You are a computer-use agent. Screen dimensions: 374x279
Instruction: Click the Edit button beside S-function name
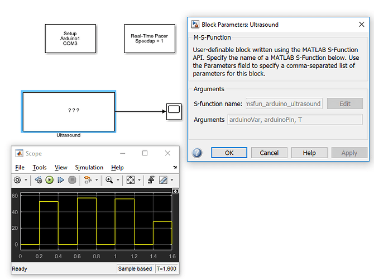point(345,103)
